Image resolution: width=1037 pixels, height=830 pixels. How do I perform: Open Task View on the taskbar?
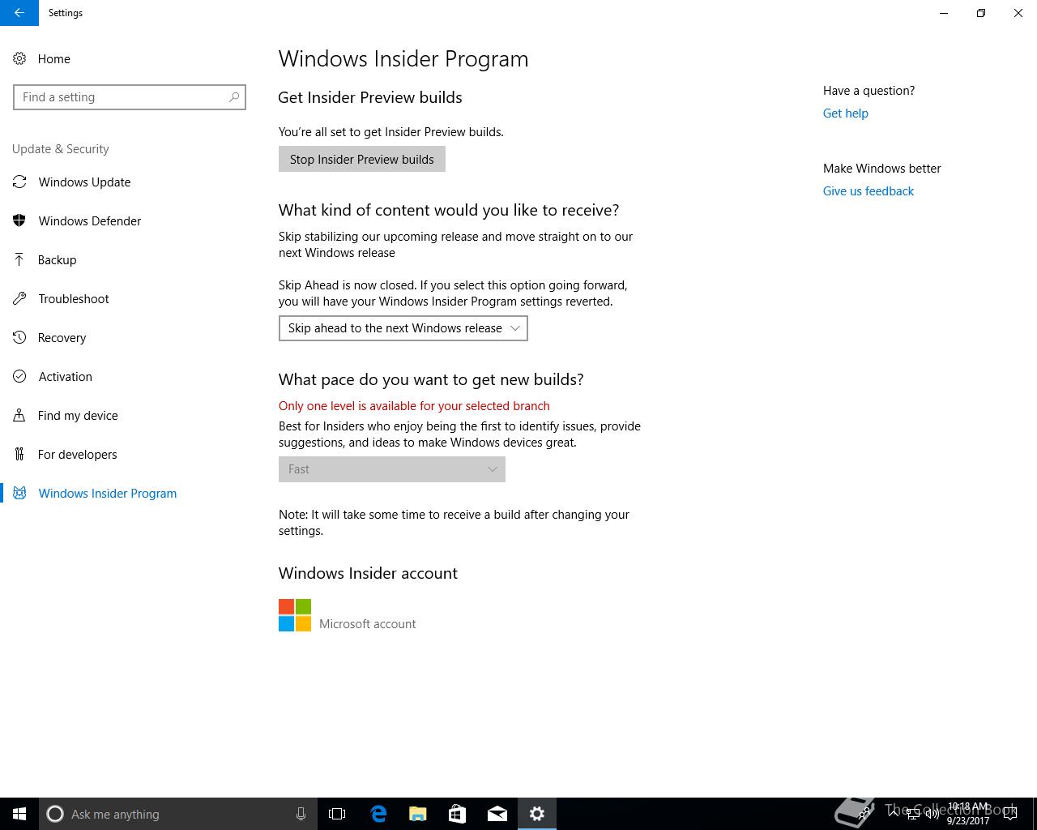(x=337, y=814)
